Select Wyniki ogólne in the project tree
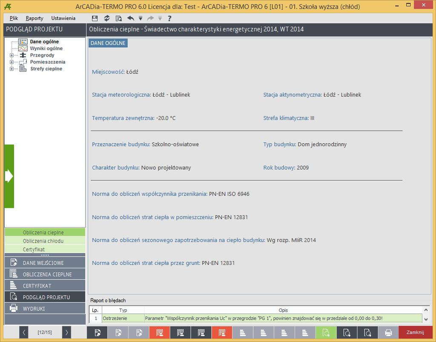This screenshot has width=436, height=342. click(x=46, y=48)
